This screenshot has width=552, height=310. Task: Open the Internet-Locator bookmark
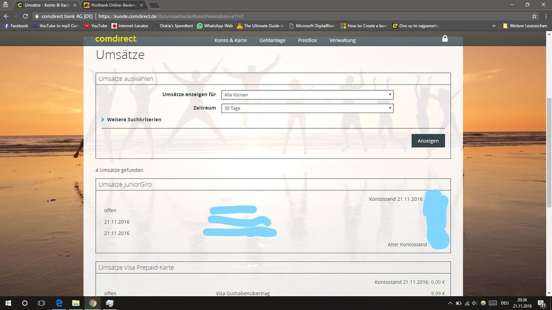click(130, 26)
